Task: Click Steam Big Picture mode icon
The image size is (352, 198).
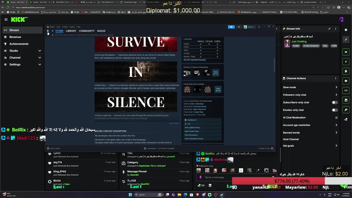Action: pyautogui.click(x=259, y=27)
